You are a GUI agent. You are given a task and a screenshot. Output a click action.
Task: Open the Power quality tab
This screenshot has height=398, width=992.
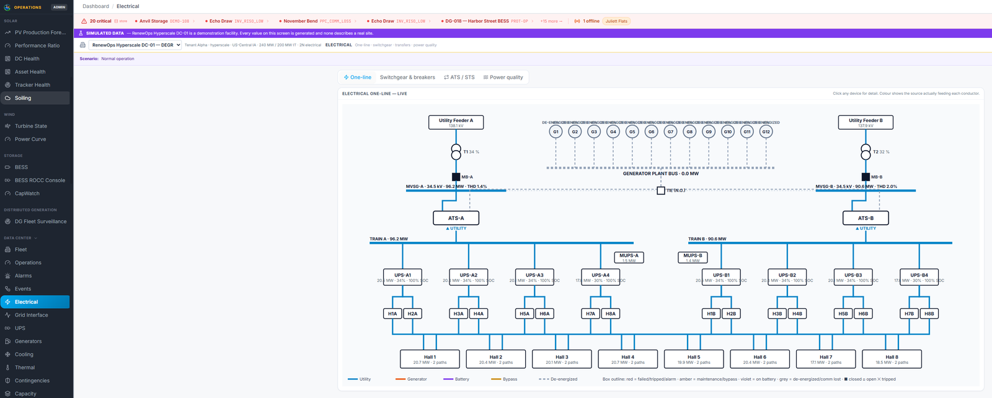point(503,77)
